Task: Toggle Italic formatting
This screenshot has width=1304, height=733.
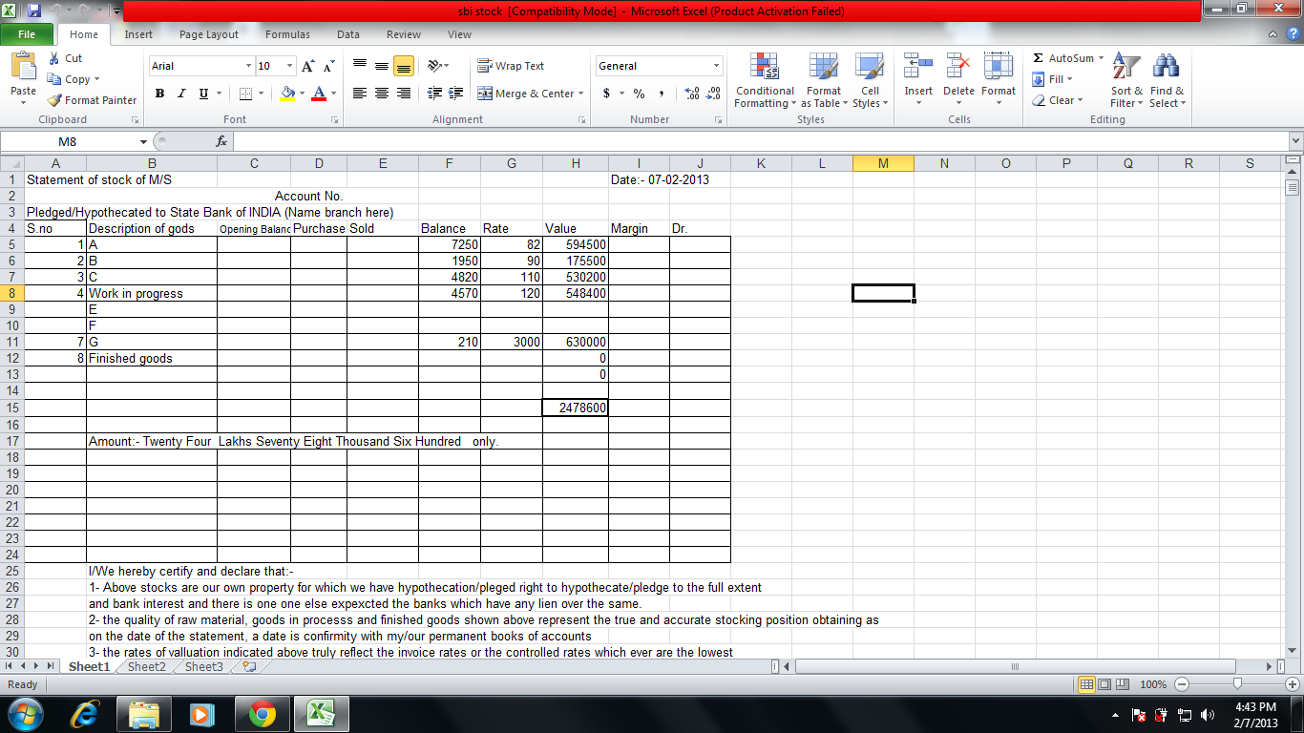Action: 181,94
